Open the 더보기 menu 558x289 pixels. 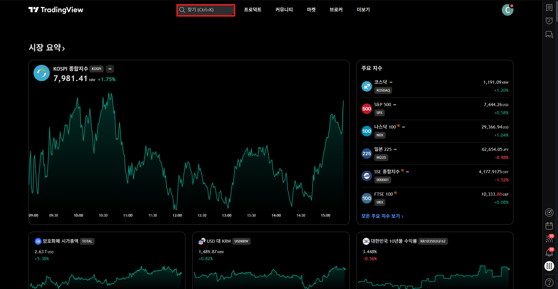click(x=363, y=10)
